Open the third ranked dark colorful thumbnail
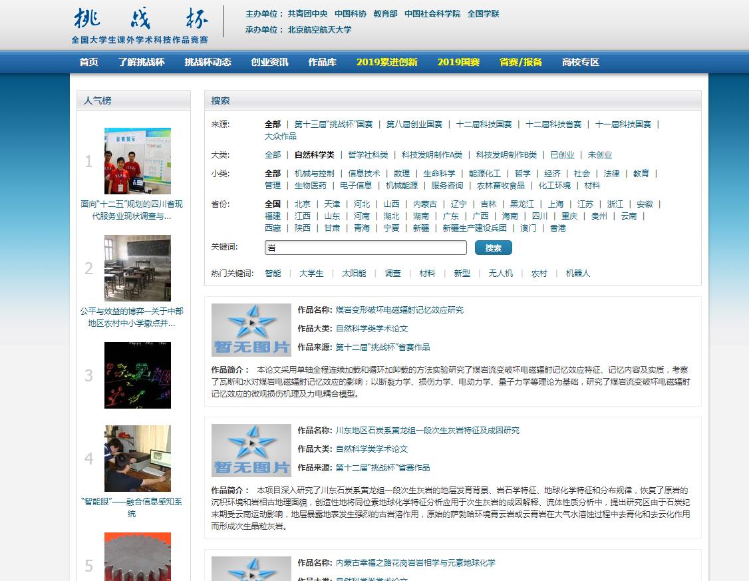 point(137,375)
